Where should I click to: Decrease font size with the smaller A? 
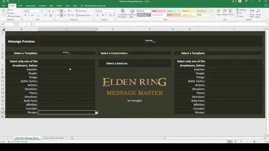pos(53,11)
